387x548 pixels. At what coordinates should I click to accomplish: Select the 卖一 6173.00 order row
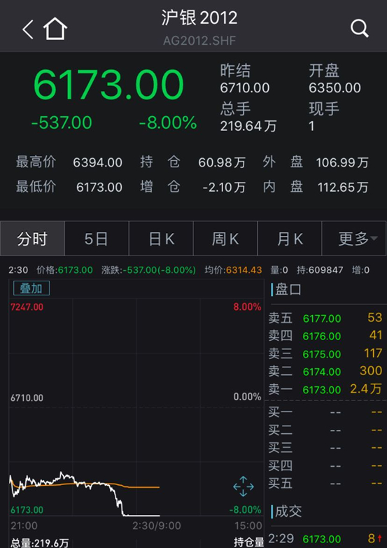325,389
